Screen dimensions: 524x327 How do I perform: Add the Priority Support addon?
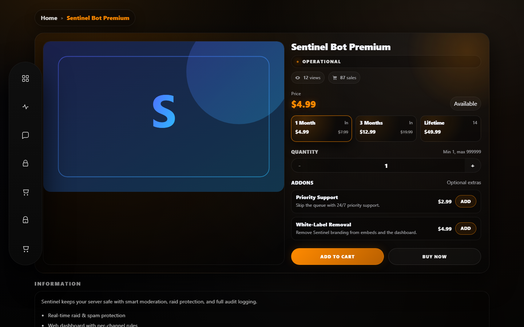point(466,201)
